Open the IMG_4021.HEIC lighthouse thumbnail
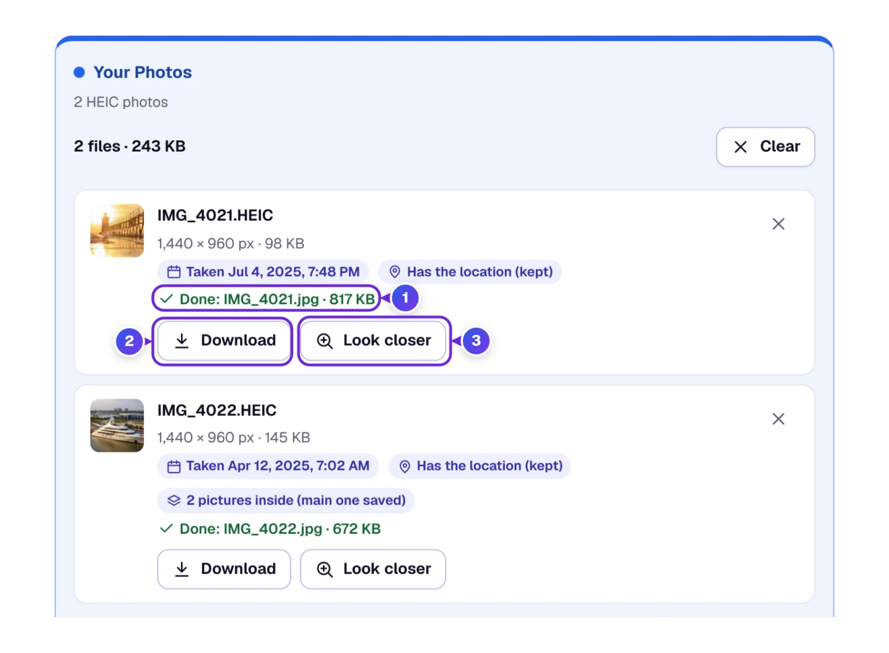Viewport: 889px width, 653px height. coord(117,231)
